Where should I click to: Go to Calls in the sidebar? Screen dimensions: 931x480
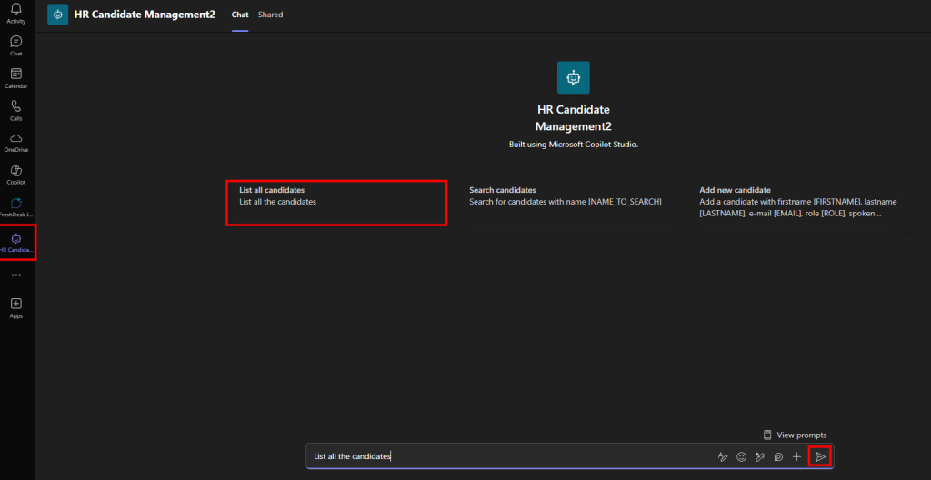click(15, 109)
